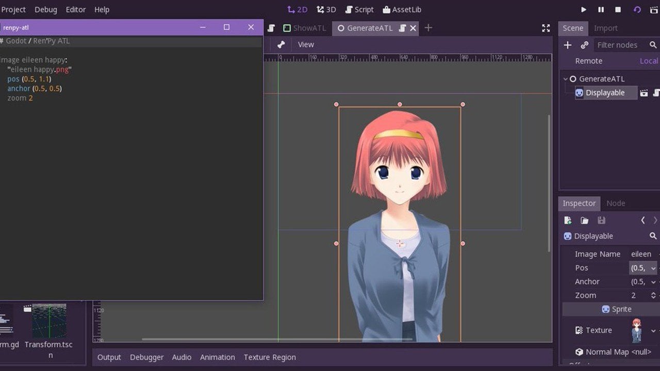The width and height of the screenshot is (660, 371).
Task: Expand the Anchor property dropdown
Action: point(653,282)
